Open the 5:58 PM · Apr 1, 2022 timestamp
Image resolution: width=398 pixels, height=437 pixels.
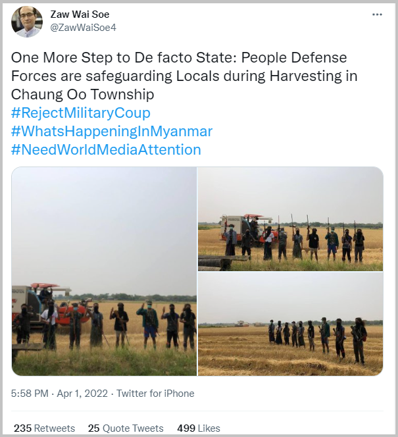coord(59,394)
